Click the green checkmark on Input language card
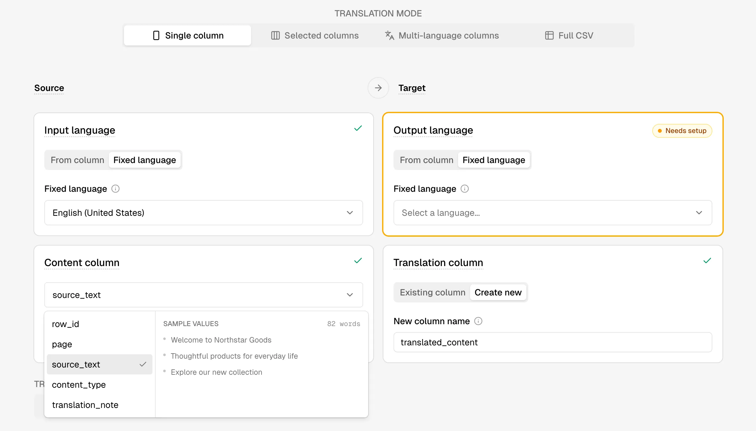 pos(358,128)
